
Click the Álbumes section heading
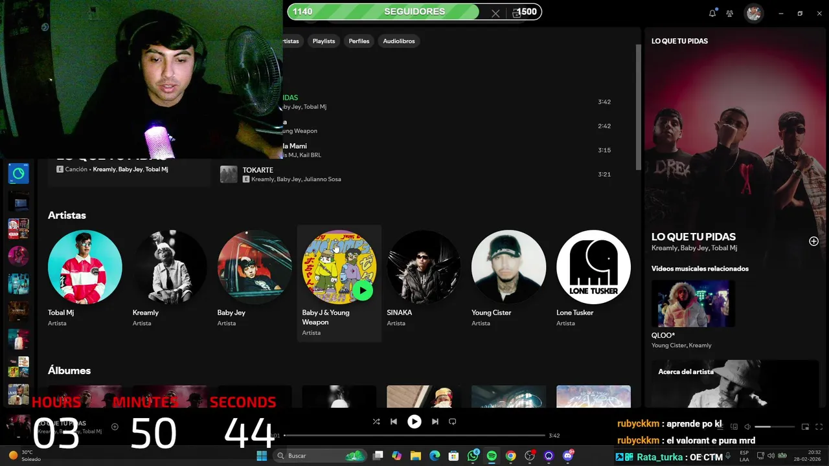69,371
